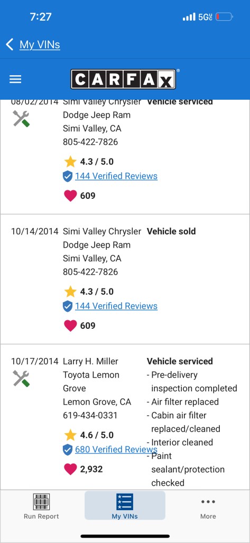Open 144 Verified Reviews link in Vehicle sold entry

point(116,306)
